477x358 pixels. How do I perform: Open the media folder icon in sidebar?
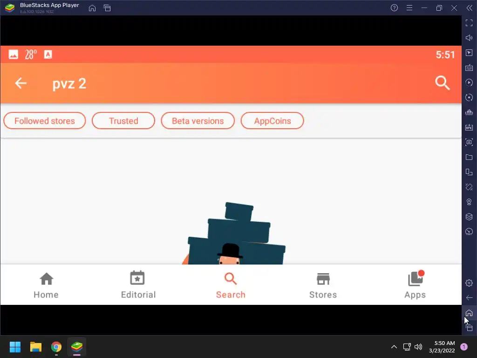(469, 157)
